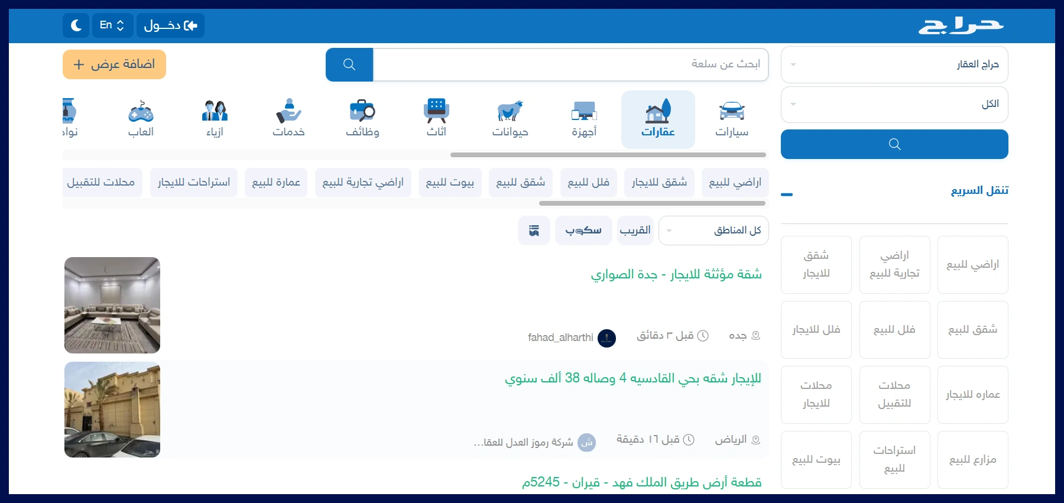Click the search magnifier button beside search field

[349, 64]
